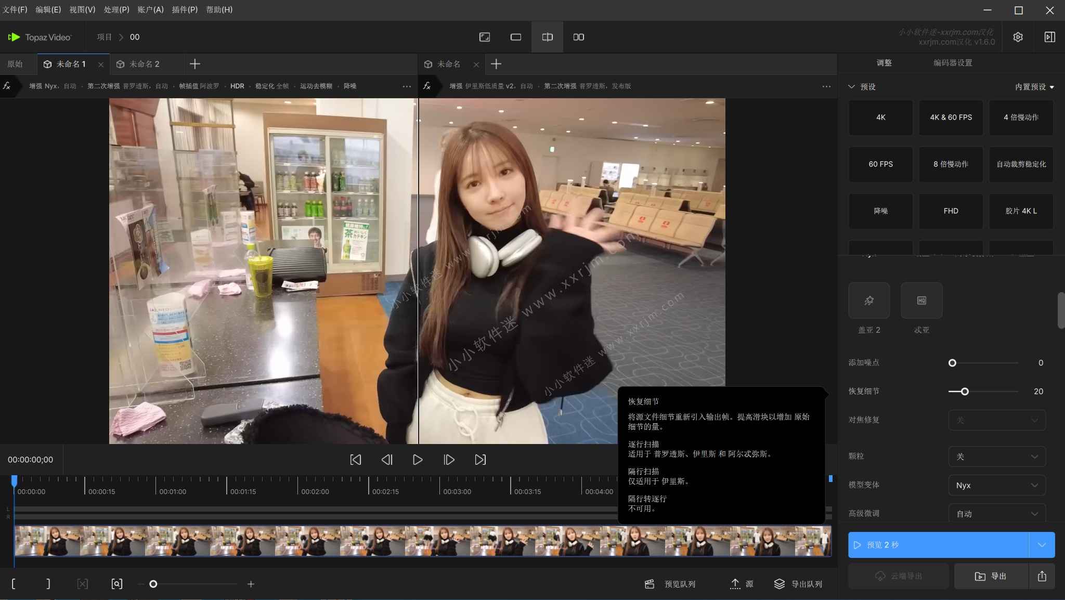Apply the FHD preset

click(x=951, y=211)
